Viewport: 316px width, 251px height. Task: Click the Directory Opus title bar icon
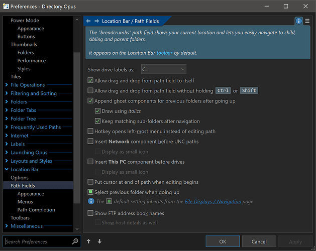(x=6, y=6)
